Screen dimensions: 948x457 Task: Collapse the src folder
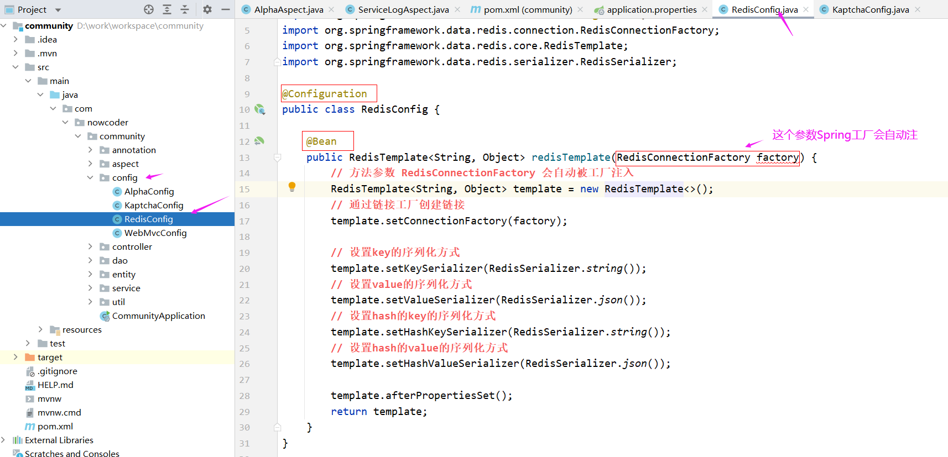(15, 67)
